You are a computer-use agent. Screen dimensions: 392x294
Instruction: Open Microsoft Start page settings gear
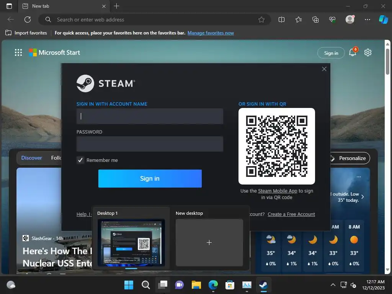[368, 52]
